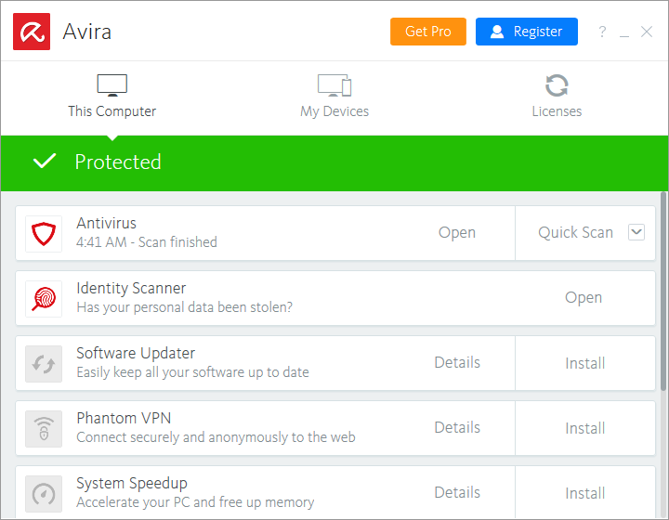Click the Protected status checkmark icon
Viewport: 669px width, 520px height.
(45, 162)
